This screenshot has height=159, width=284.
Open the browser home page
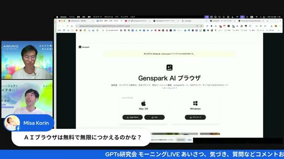tap(72, 26)
